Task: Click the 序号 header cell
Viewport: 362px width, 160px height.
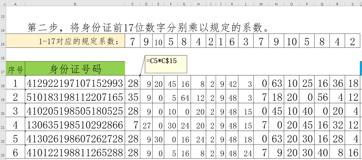Action: point(15,68)
